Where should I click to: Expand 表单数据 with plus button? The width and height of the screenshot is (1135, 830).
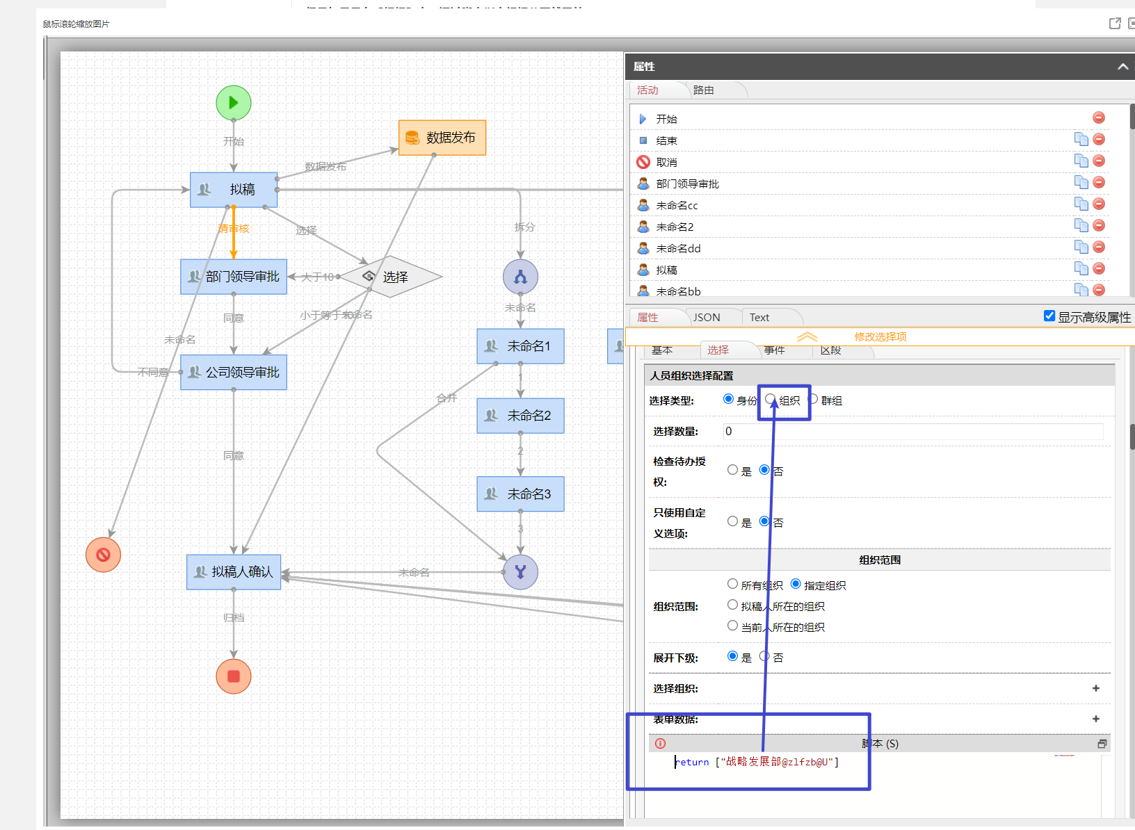coord(1096,719)
